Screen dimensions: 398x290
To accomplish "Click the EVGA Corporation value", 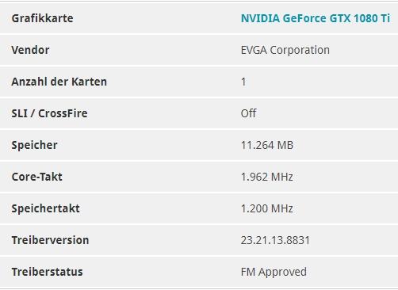I will pos(285,50).
